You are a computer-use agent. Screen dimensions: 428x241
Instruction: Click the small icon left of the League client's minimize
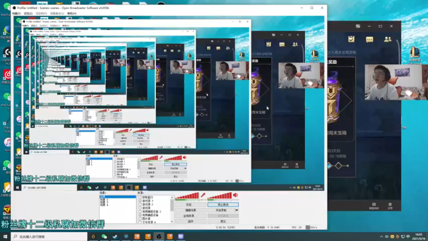tap(358, 26)
